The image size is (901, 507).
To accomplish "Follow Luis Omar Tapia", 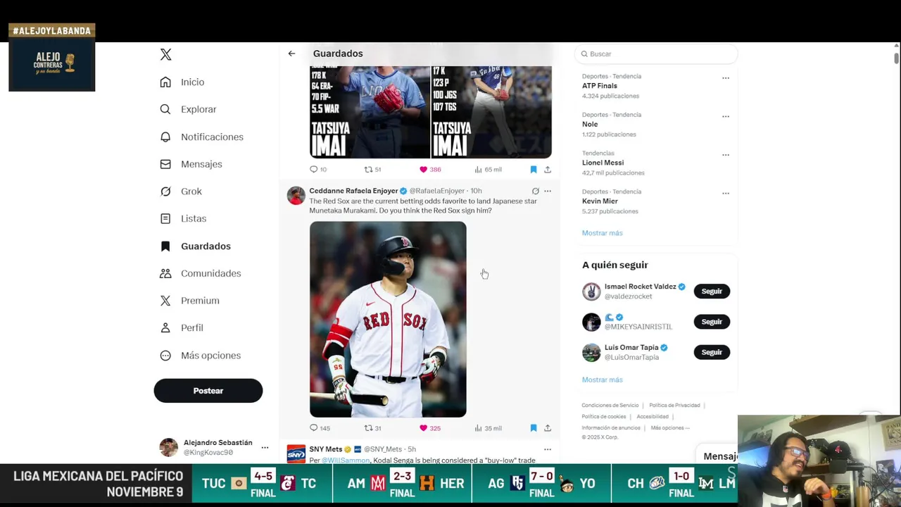I will [712, 352].
